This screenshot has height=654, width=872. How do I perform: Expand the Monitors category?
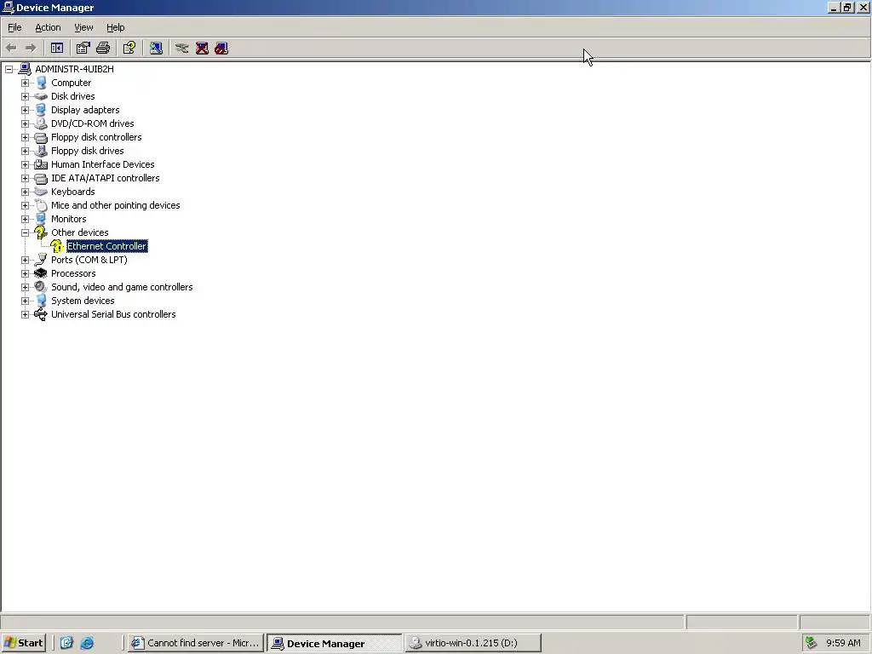[25, 219]
